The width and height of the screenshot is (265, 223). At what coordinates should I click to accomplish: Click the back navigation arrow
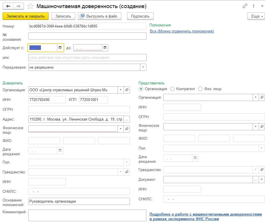(8, 6)
